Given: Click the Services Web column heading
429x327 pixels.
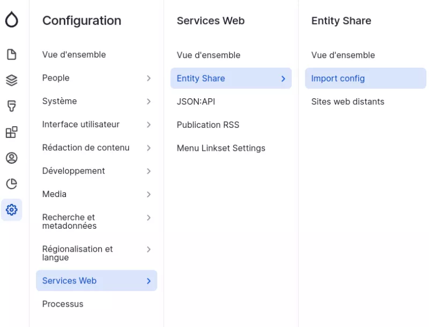Looking at the screenshot, I should pyautogui.click(x=211, y=21).
